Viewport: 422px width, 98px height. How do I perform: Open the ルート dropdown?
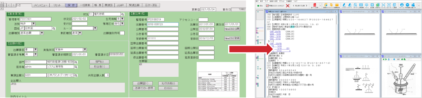tap(95, 28)
